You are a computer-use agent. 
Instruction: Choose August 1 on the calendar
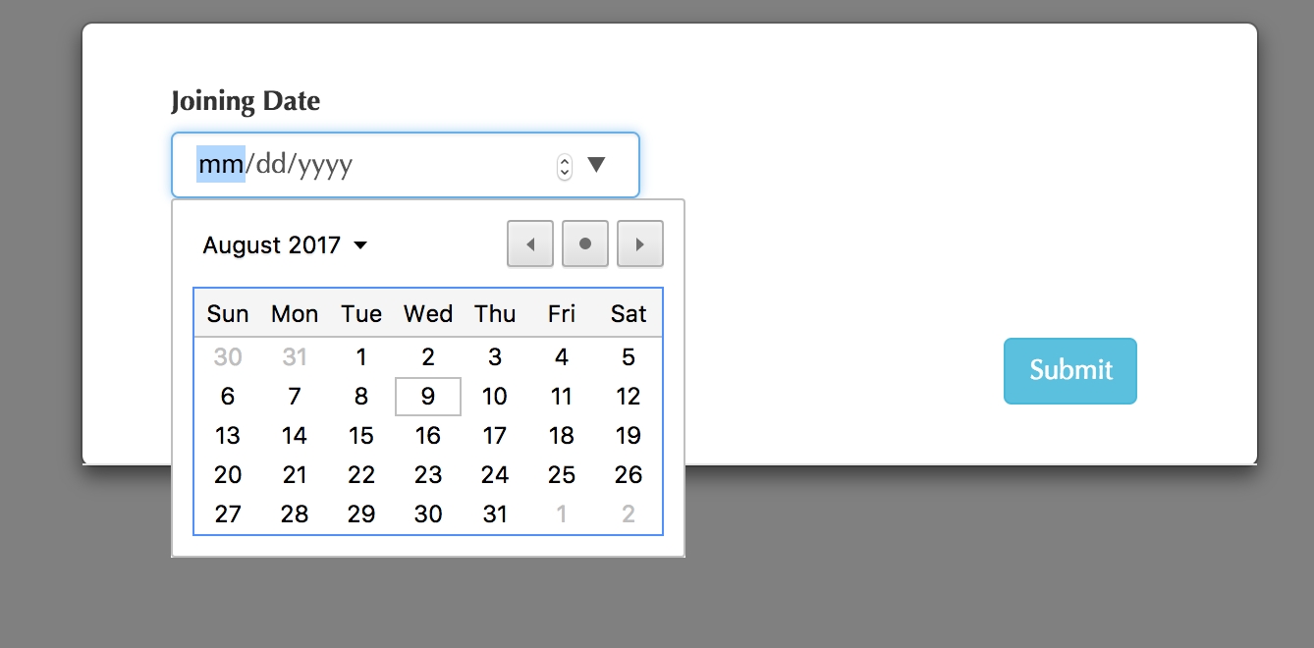(x=361, y=357)
